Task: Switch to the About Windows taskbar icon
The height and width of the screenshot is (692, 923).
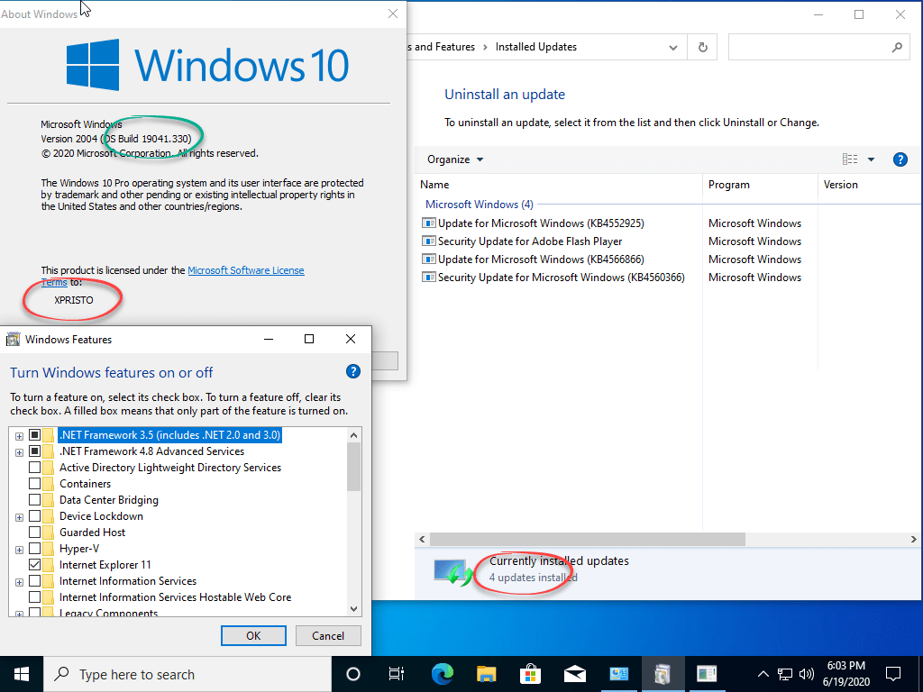Action: coord(706,674)
